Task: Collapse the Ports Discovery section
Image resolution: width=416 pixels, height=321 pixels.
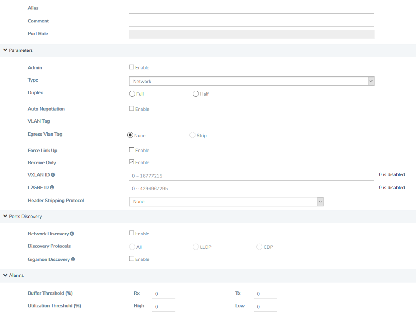Action: 5,216
